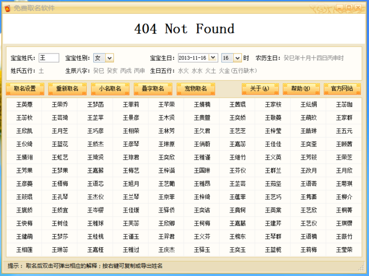Select the name 王艺仪
Viewport: 369px width, 276px height.
click(309, 223)
